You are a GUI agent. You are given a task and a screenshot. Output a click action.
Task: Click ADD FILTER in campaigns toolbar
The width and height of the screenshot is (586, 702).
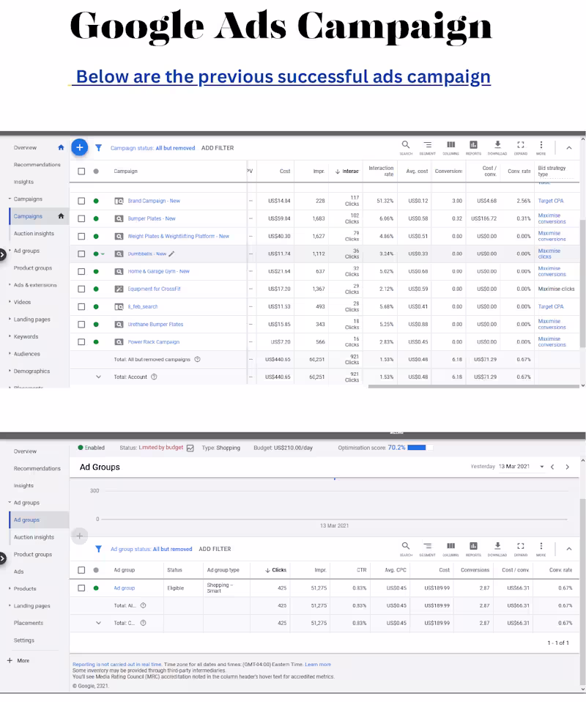pyautogui.click(x=218, y=148)
